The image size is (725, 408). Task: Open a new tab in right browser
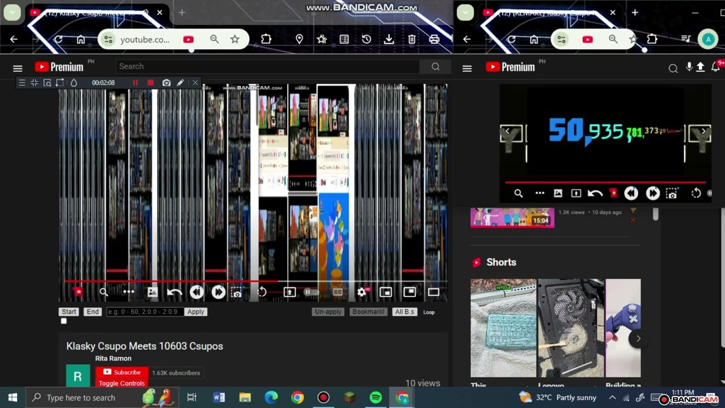pos(635,12)
